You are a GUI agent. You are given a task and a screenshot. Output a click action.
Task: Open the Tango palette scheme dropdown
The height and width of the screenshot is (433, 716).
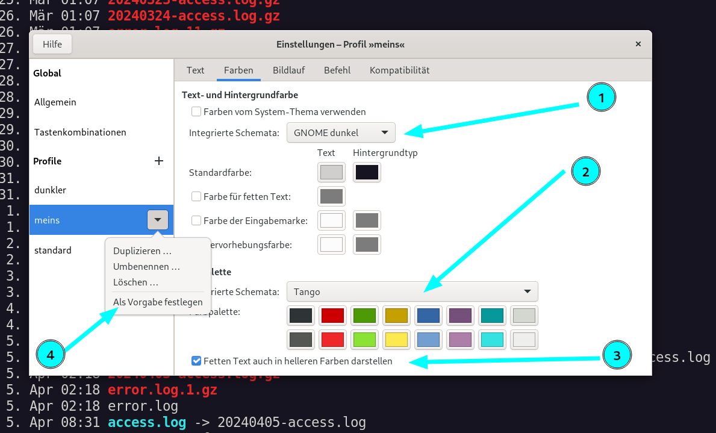pos(412,291)
